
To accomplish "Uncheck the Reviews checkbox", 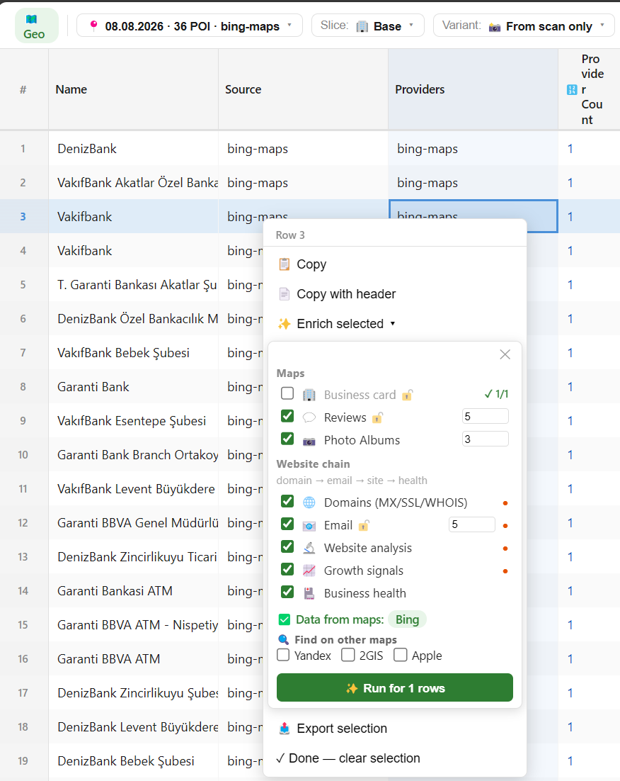I will pyautogui.click(x=287, y=416).
